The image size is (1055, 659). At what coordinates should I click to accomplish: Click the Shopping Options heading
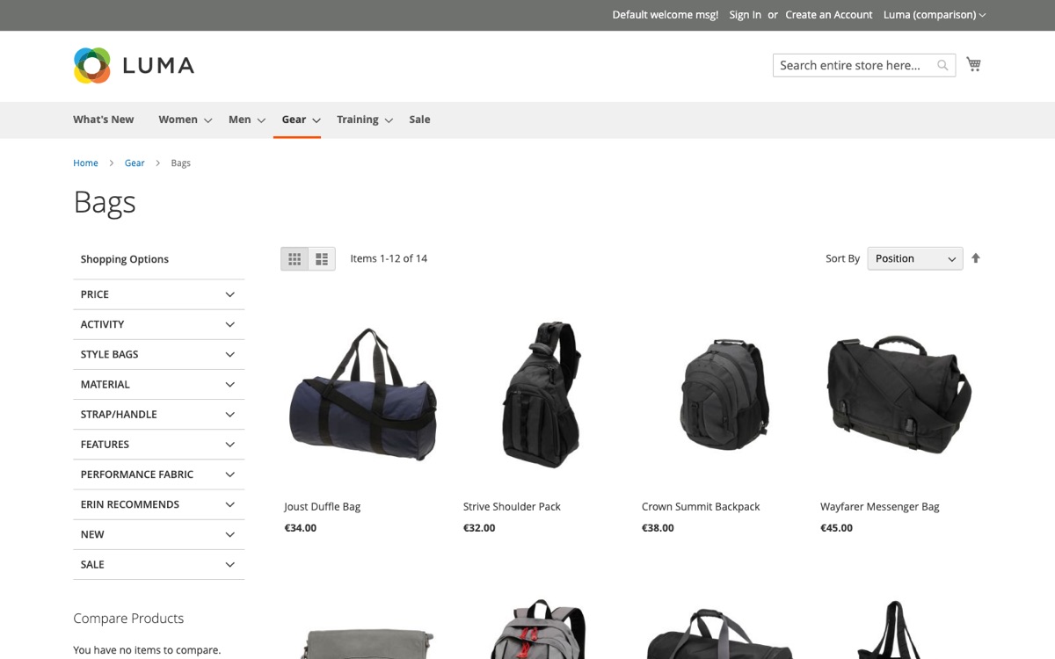[x=125, y=259]
